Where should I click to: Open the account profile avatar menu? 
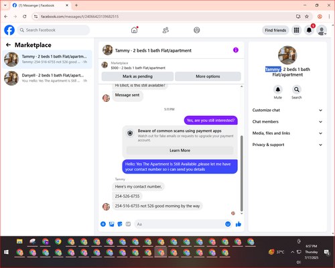click(322, 30)
